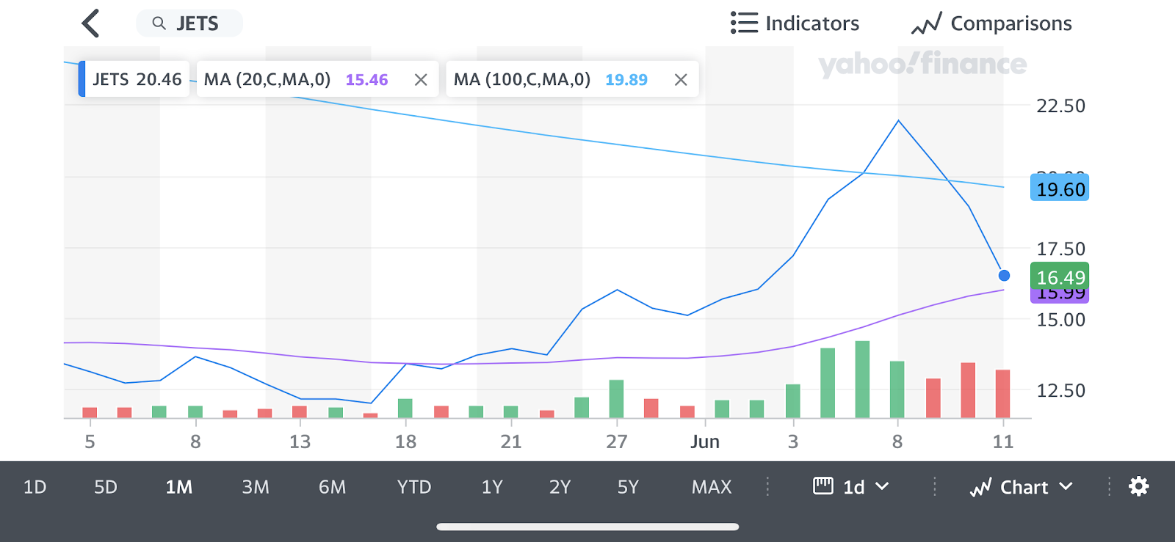Switch to the 5Y time range
The image size is (1175, 542).
coord(628,487)
